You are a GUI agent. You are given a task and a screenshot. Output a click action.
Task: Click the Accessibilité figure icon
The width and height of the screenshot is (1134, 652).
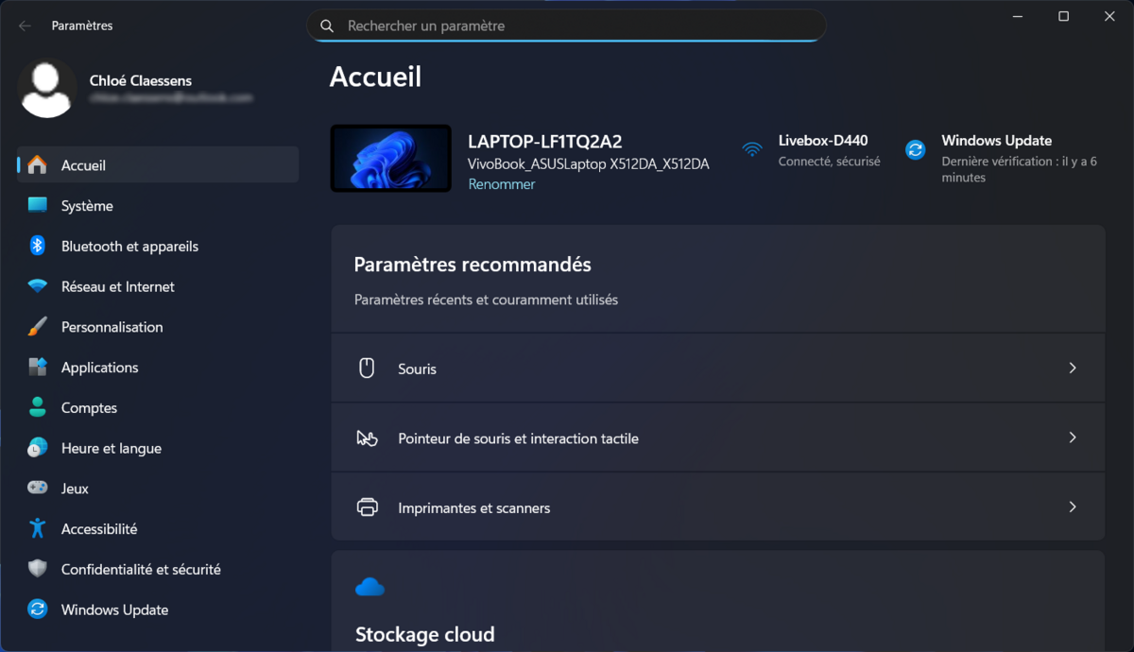(x=37, y=528)
